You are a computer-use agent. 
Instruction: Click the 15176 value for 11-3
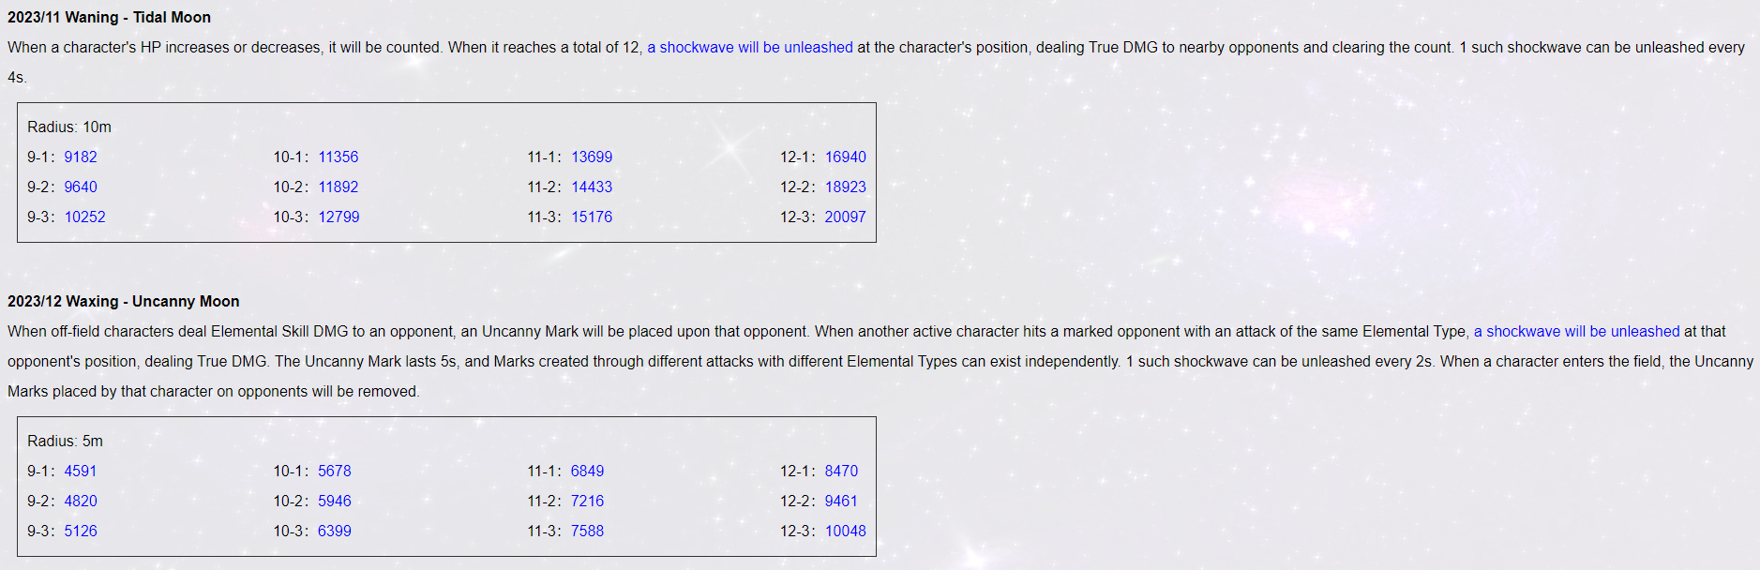coord(592,217)
